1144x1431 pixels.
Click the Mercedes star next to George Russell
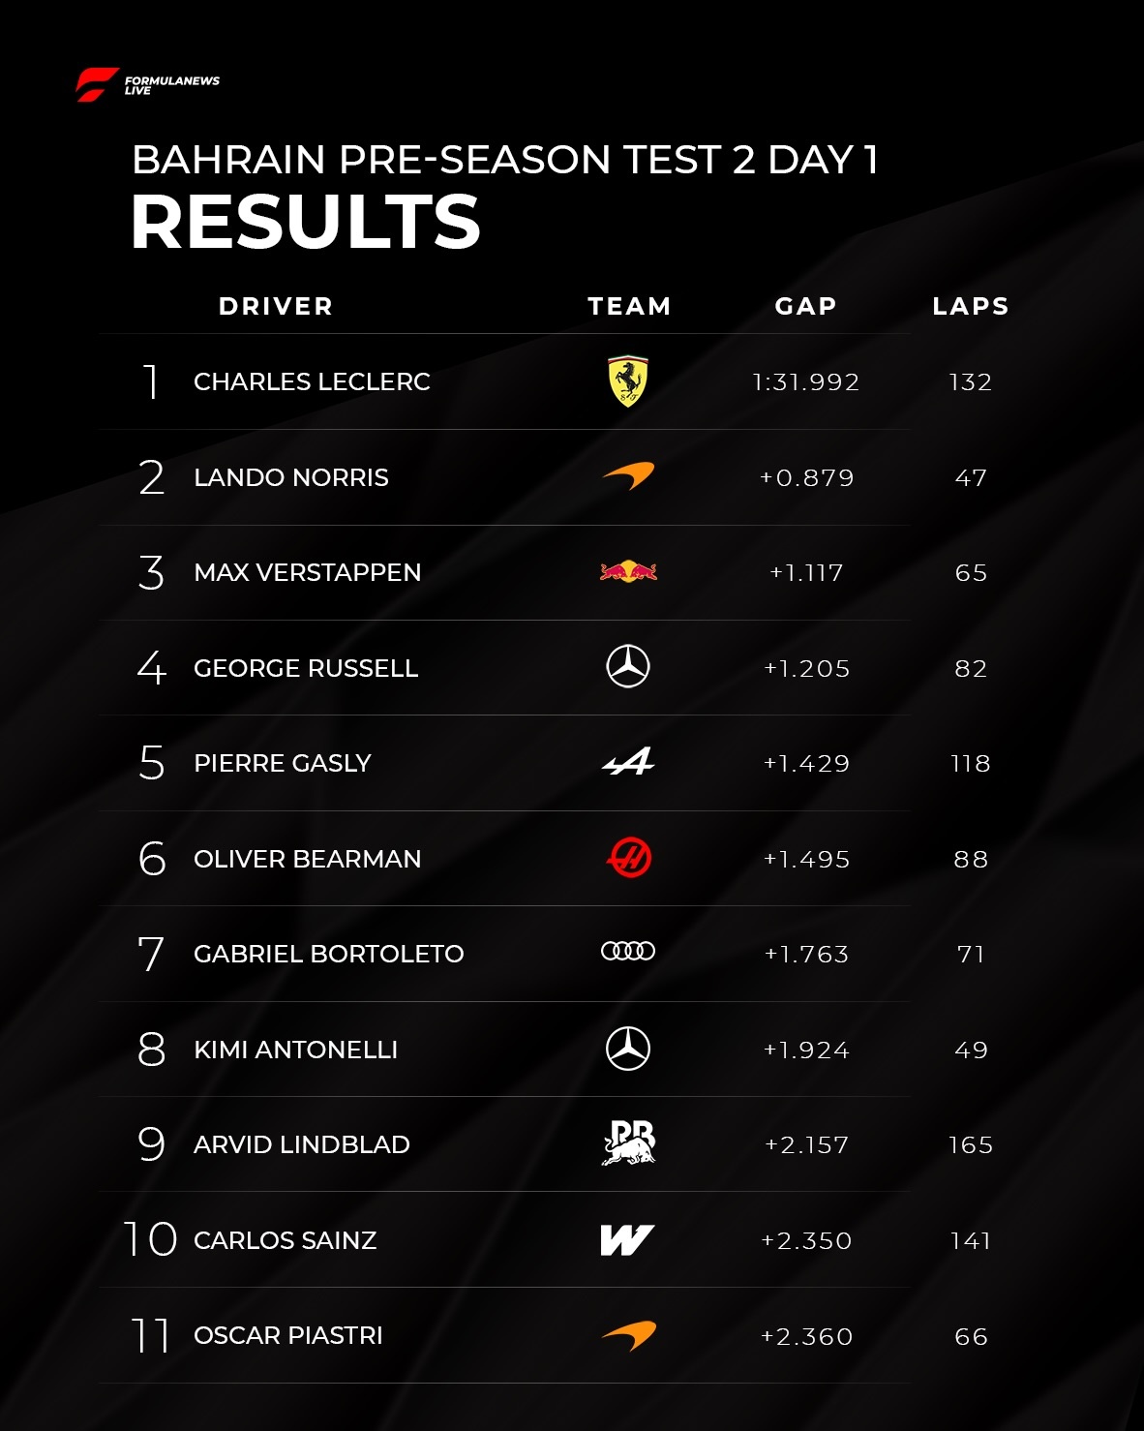click(628, 667)
